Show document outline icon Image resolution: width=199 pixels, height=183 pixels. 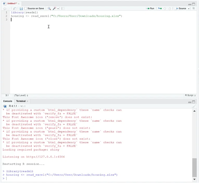194,8
